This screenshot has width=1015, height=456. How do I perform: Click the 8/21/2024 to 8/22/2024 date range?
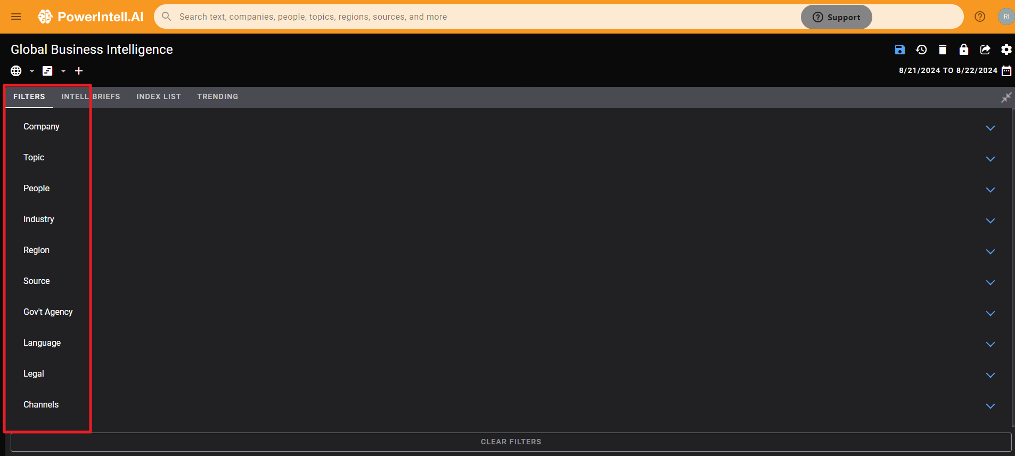[x=948, y=70]
